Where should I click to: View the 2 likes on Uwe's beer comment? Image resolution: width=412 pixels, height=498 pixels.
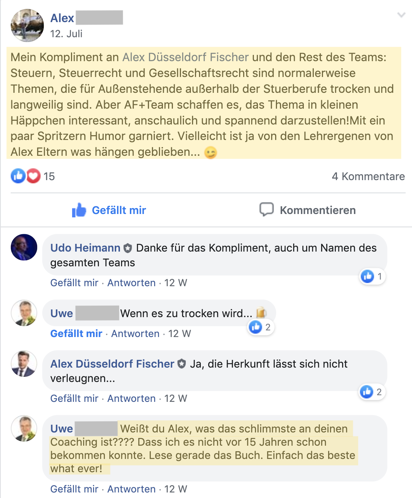[x=261, y=327]
